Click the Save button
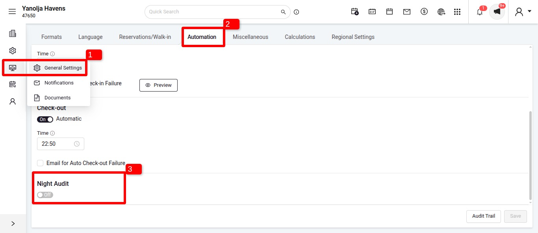The height and width of the screenshot is (233, 538). point(516,216)
